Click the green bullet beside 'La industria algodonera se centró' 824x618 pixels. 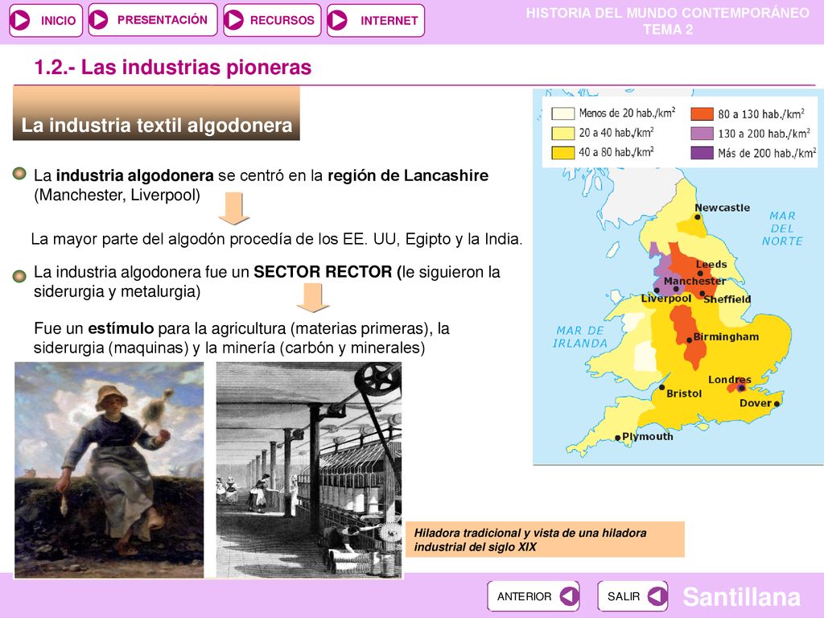coord(19,174)
